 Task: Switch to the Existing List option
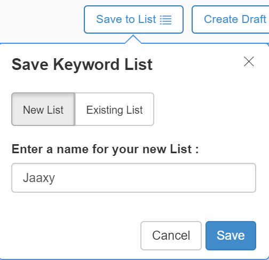pyautogui.click(x=114, y=109)
